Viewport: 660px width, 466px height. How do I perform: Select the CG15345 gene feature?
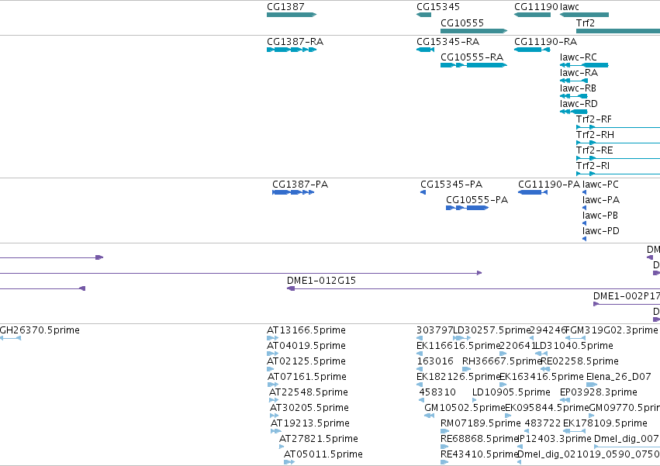pos(424,15)
